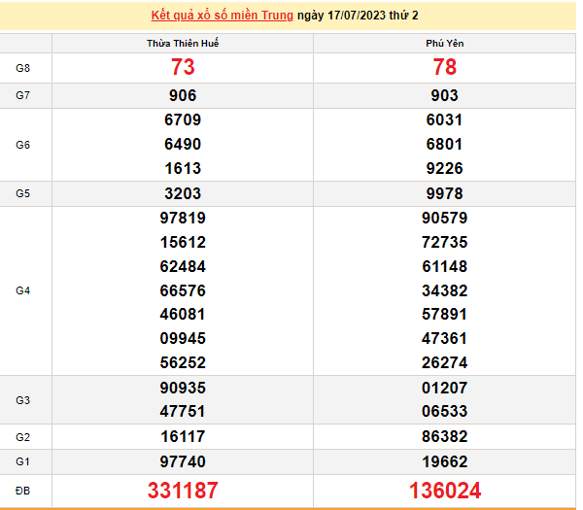Select the G8 row label
The height and width of the screenshot is (510, 583).
click(23, 68)
